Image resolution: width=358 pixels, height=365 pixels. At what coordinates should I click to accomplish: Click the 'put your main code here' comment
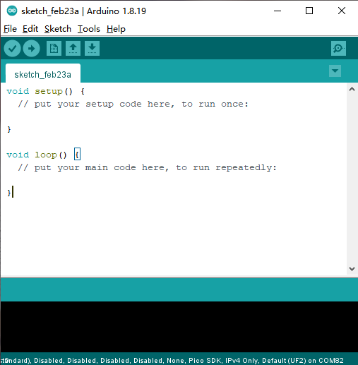coord(148,167)
